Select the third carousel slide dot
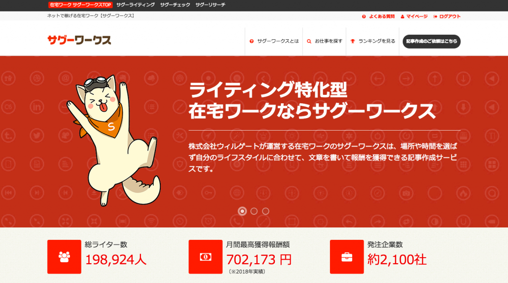The image size is (508, 283). pos(266,211)
